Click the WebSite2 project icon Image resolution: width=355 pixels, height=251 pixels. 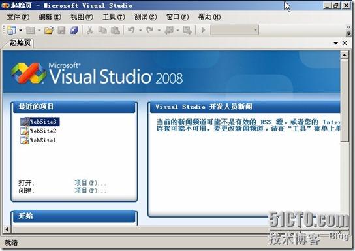25,131
